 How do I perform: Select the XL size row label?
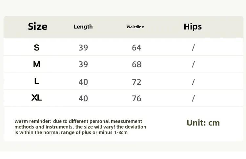pyautogui.click(x=36, y=98)
